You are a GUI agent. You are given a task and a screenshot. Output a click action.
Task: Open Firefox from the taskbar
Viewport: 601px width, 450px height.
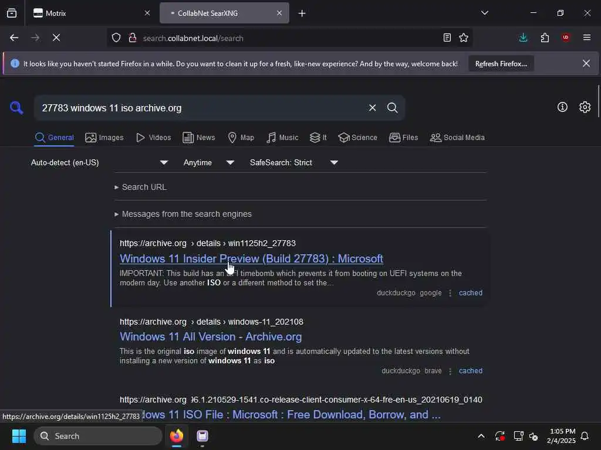(177, 436)
